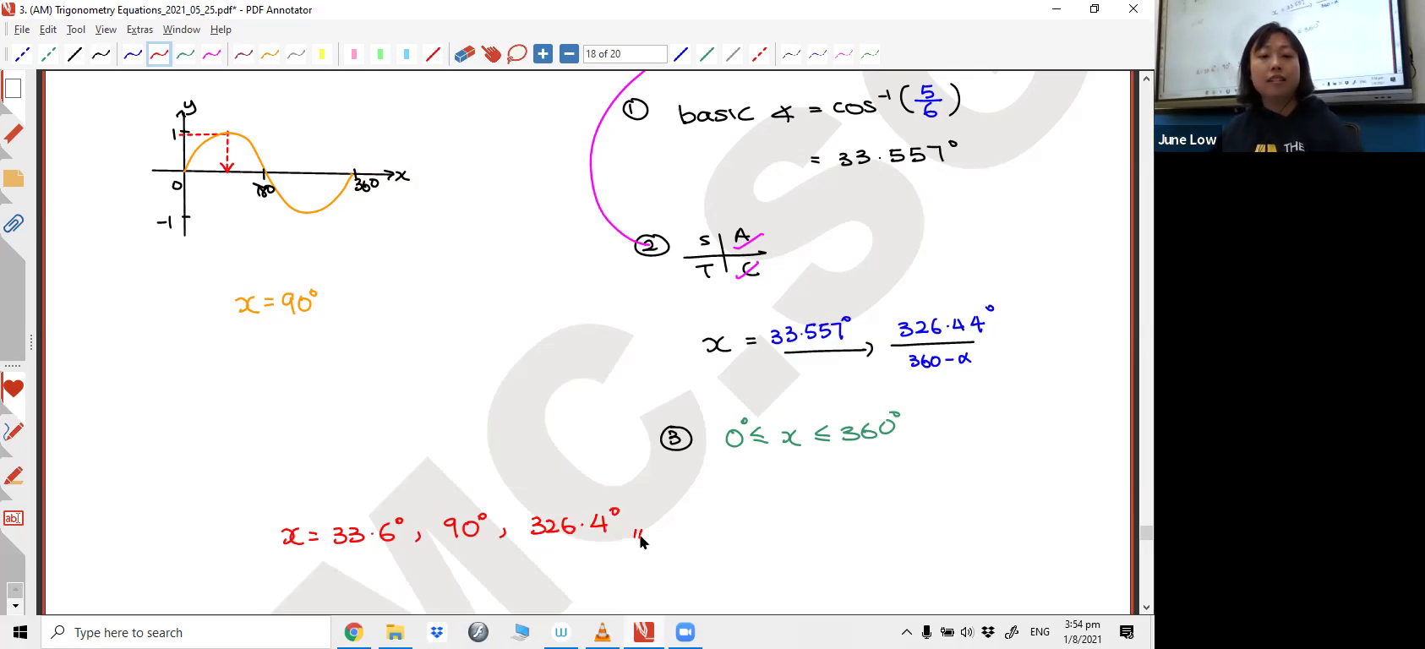Open the File menu

click(22, 30)
